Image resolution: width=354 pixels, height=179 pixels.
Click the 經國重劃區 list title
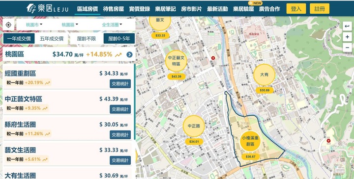[20, 74]
